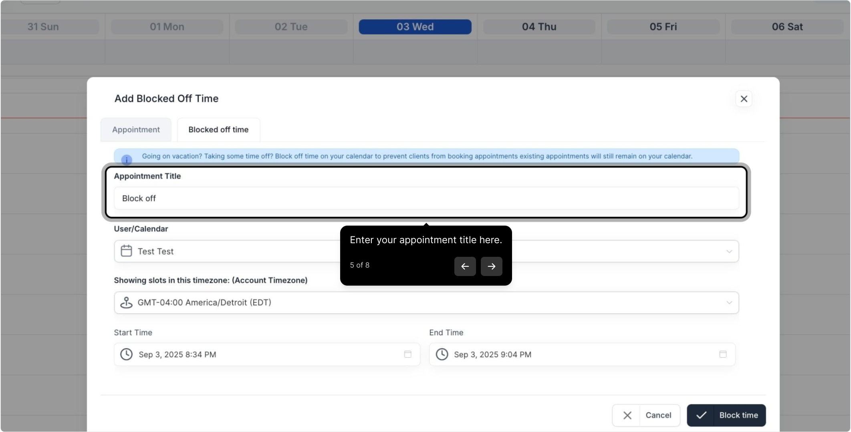Click the blue info icon in banner
The image size is (851, 432).
coord(127,160)
